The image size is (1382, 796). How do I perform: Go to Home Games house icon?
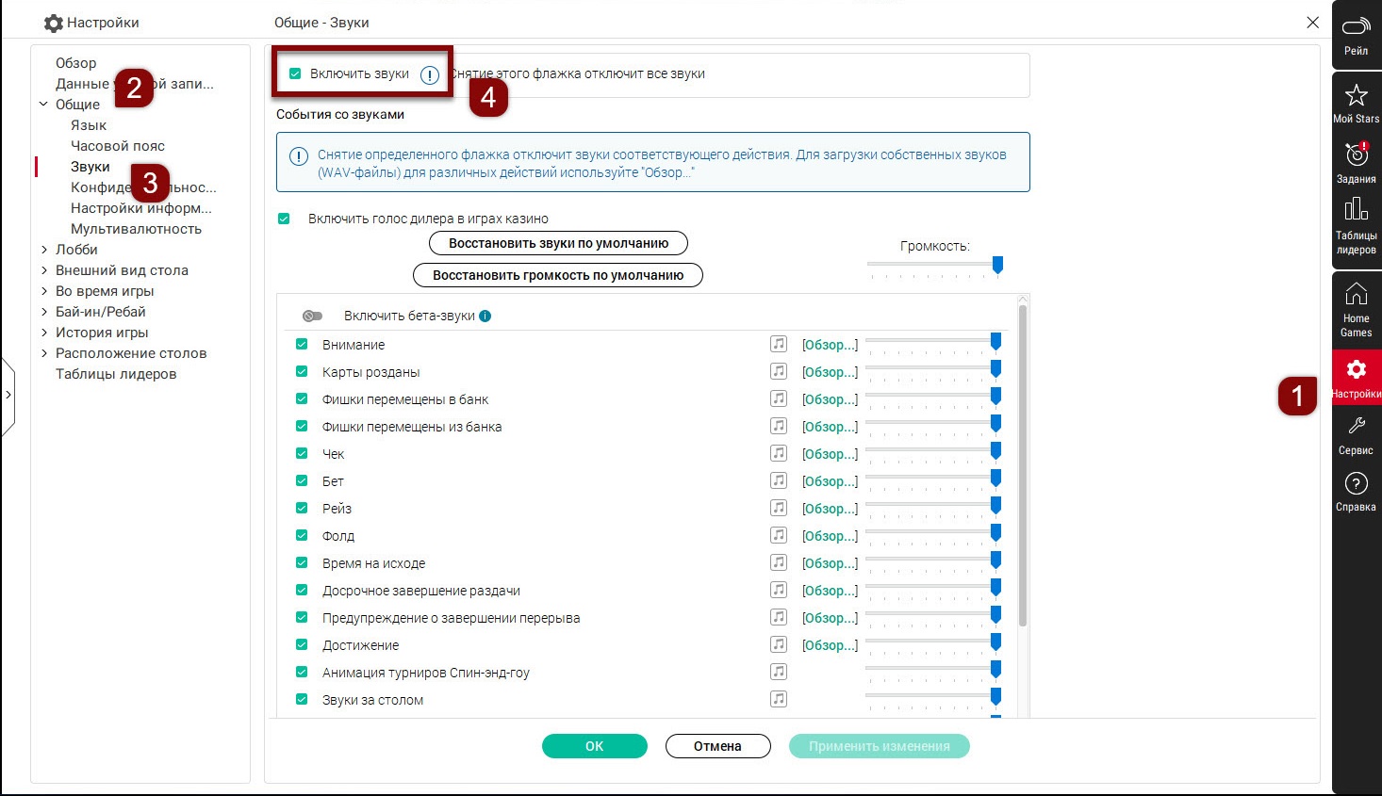pos(1356,295)
